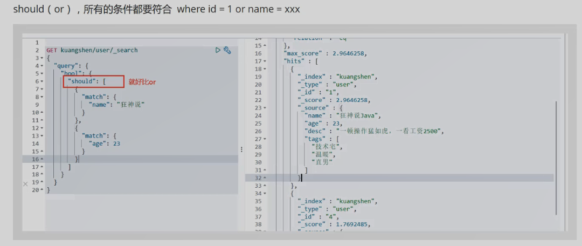Image resolution: width=582 pixels, height=246 pixels.
Task: Collapse fold arrow at response line 23
Action: coord(265,108)
